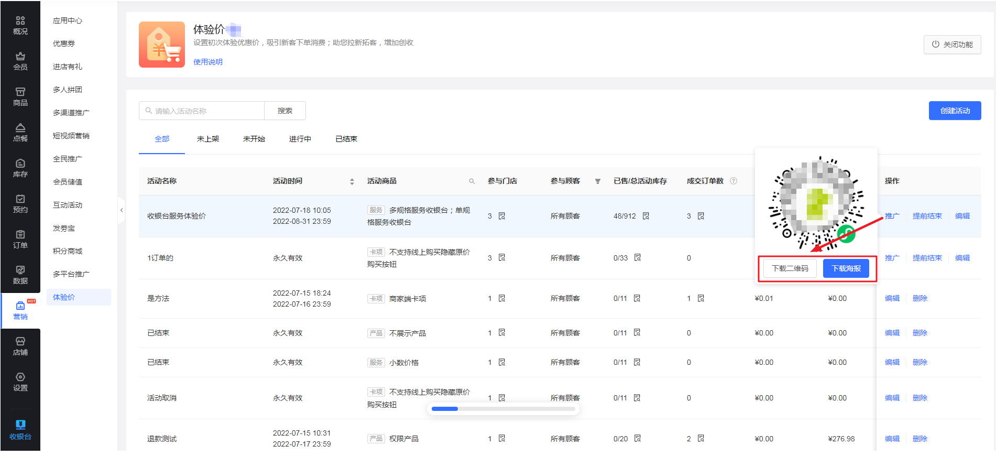Click the filter icon in 参与顾客 header
The width and height of the screenshot is (996, 456).
(598, 181)
